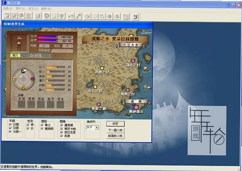Click the two-arrows exchange toolbar icon

tap(71, 16)
